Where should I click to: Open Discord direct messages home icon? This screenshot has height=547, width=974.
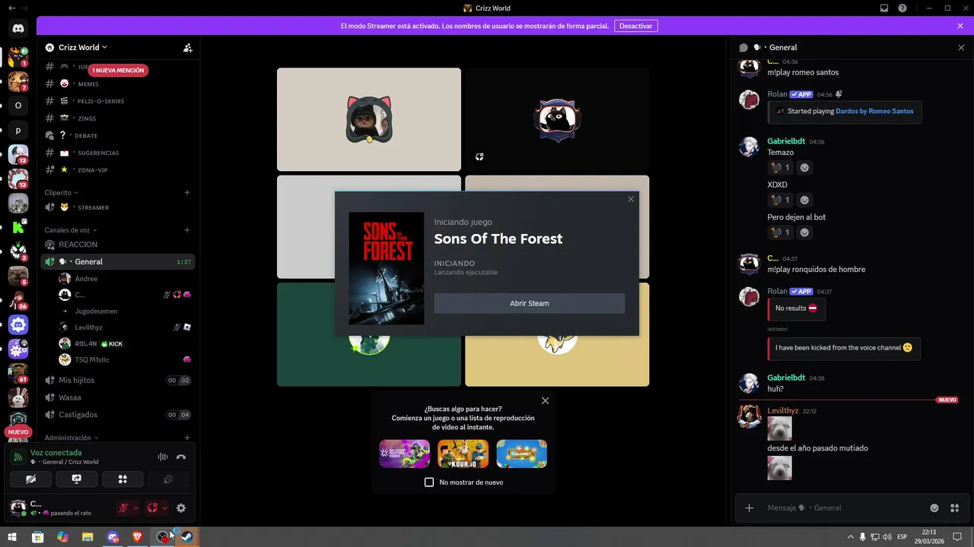[18, 28]
